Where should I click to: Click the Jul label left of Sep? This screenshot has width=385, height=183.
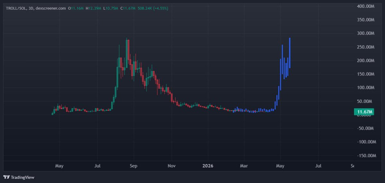click(x=98, y=166)
